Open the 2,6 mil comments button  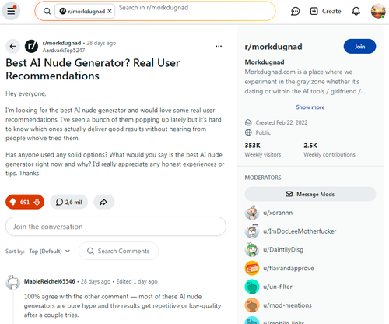[68, 202]
